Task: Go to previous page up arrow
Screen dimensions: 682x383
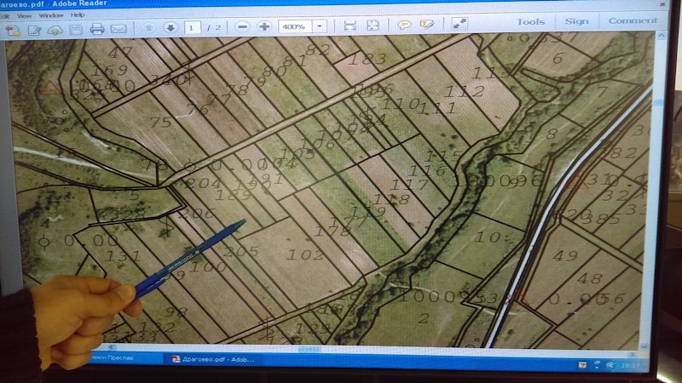Action: tap(148, 28)
